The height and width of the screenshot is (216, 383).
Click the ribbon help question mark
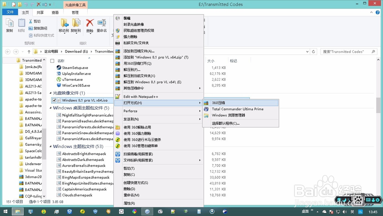pyautogui.click(x=378, y=12)
